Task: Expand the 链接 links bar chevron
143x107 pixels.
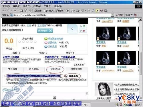Action: point(132,15)
